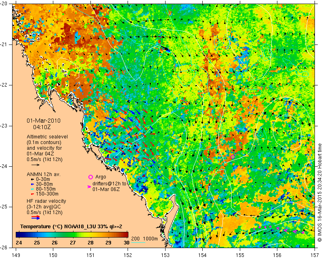Screen dimensions: 323x259
Task: Click the red 150-300m ANMN arrow symbol
Action: pos(32,194)
